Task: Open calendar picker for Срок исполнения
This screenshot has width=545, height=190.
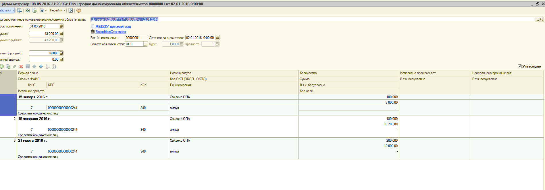Action: pyautogui.click(x=61, y=26)
